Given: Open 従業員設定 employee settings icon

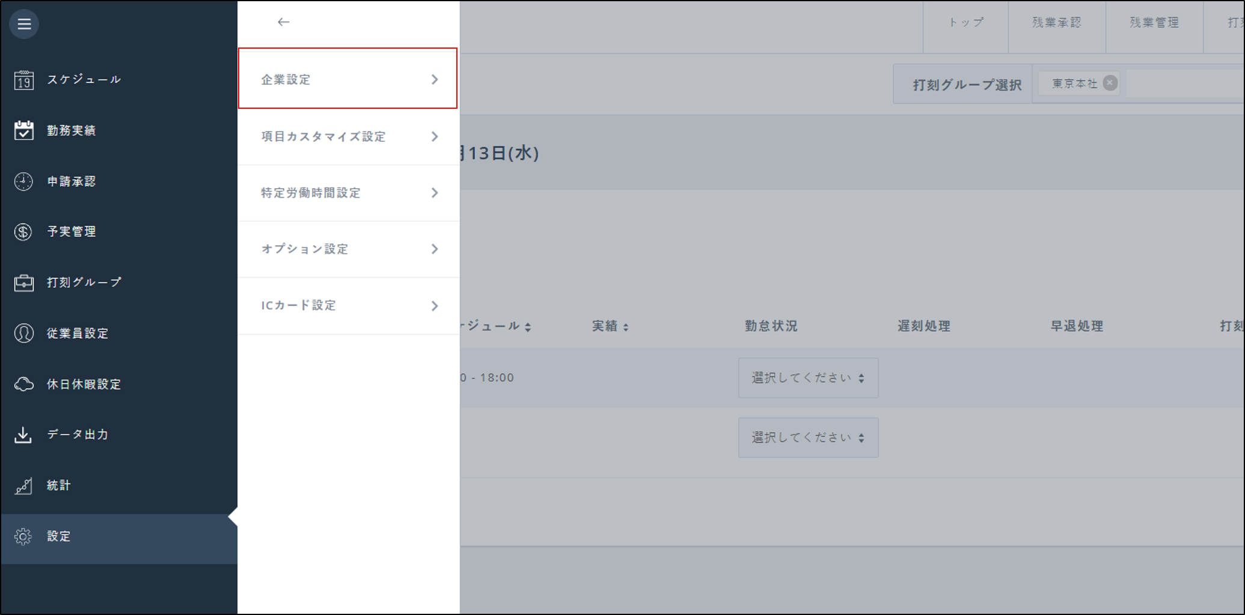Looking at the screenshot, I should [23, 332].
